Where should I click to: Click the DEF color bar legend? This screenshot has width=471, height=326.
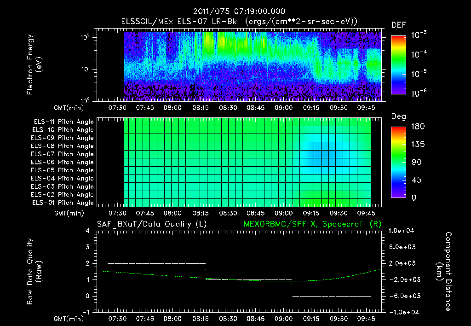[x=398, y=65]
